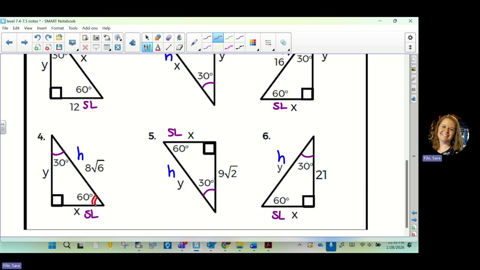Insert a table
This screenshot has width=480, height=270.
(x=107, y=48)
